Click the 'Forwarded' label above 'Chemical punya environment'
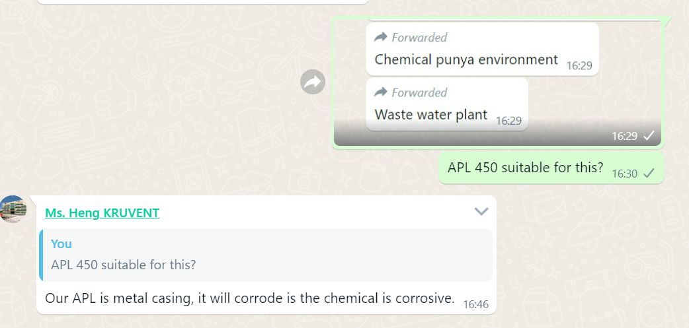This screenshot has height=328, width=689. [419, 37]
